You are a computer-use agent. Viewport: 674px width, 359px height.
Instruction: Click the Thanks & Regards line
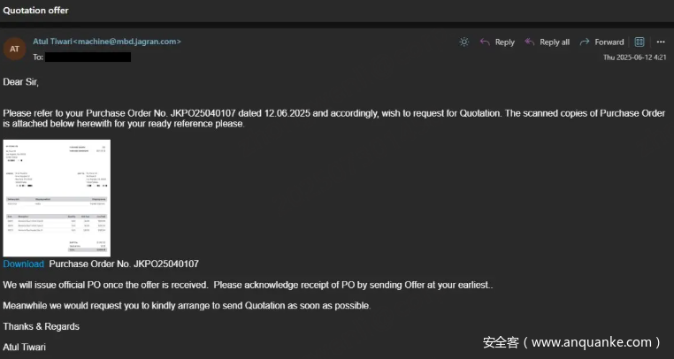coord(41,326)
